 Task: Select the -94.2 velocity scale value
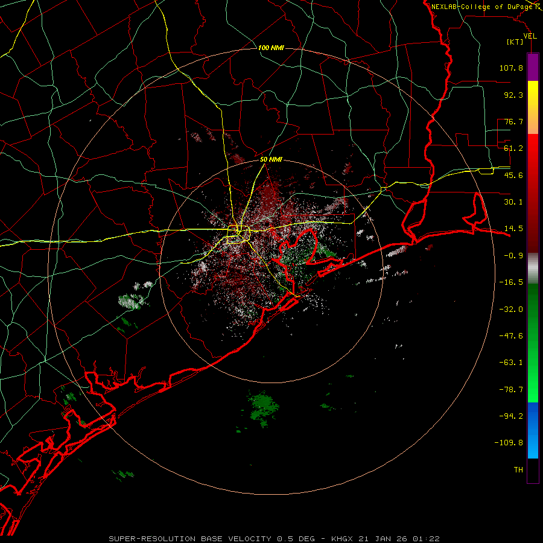[511, 416]
